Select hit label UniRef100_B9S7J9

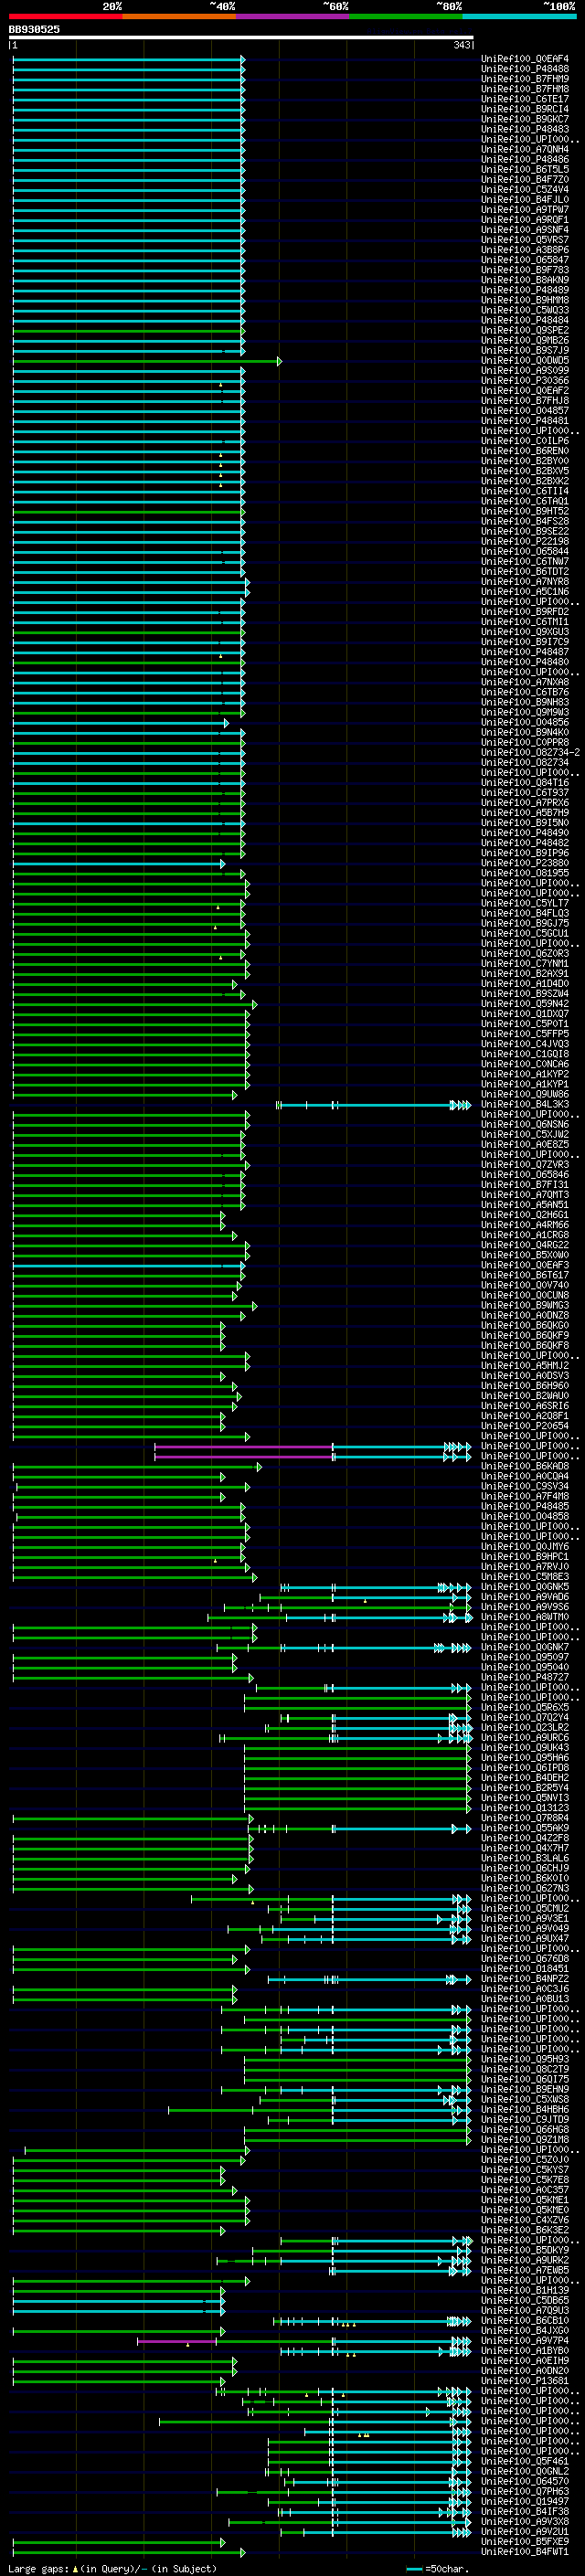[x=525, y=350]
